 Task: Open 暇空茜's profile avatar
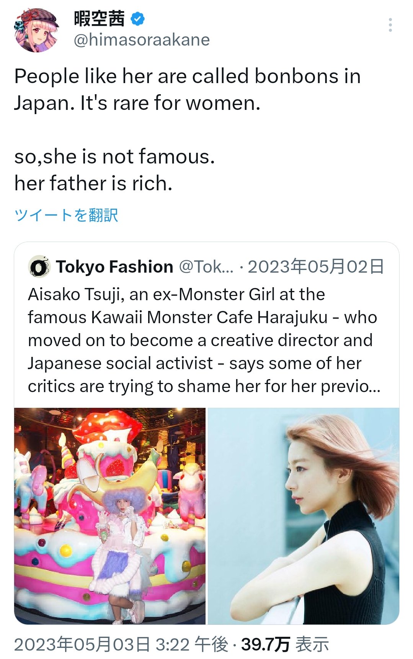click(x=36, y=30)
